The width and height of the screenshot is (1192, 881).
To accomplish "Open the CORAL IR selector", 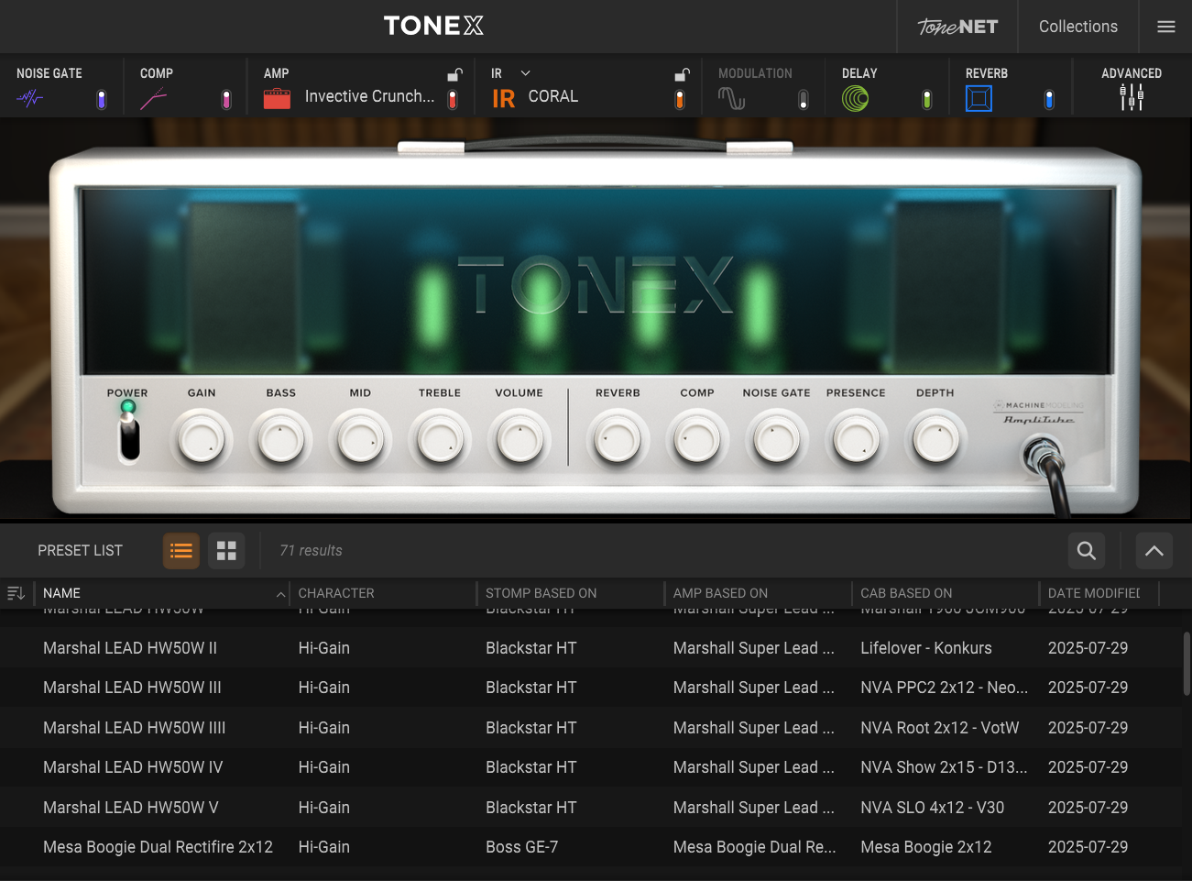I will pyautogui.click(x=553, y=96).
